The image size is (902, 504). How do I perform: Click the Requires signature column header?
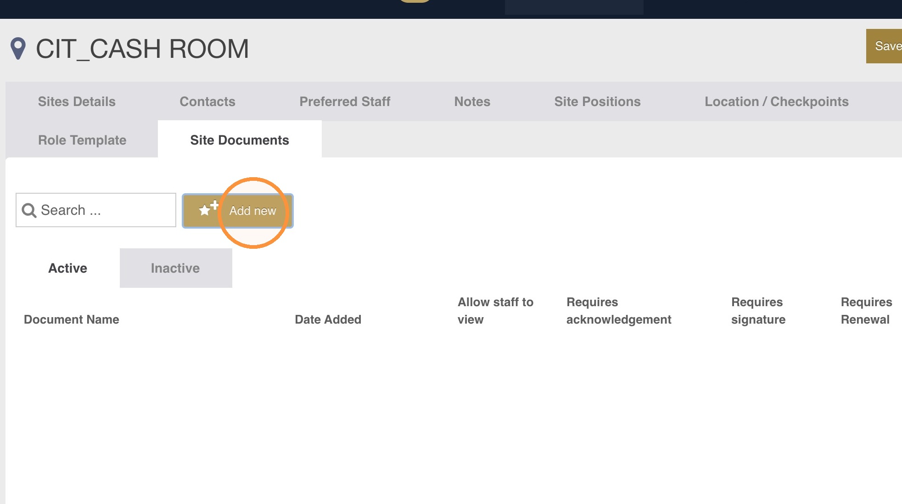coord(758,311)
